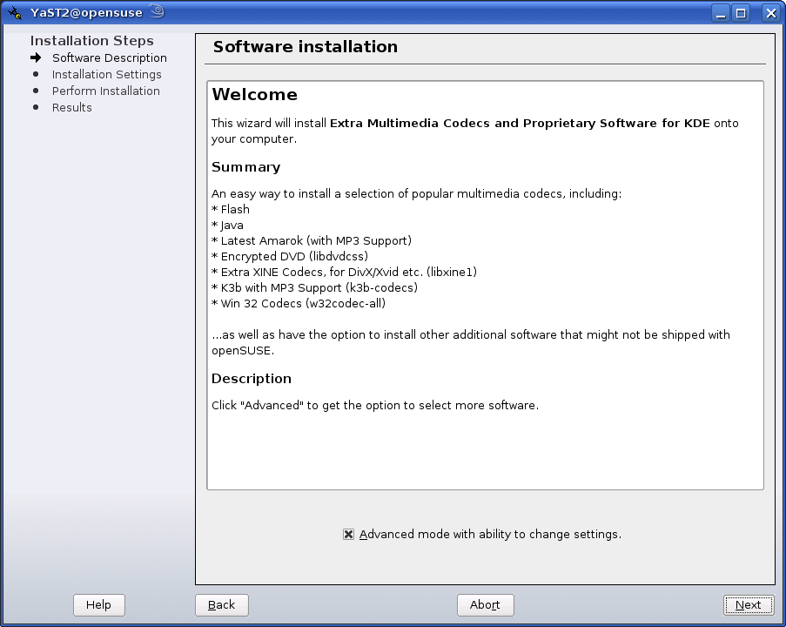
Task: Minimize the YaST2 window
Action: (721, 13)
